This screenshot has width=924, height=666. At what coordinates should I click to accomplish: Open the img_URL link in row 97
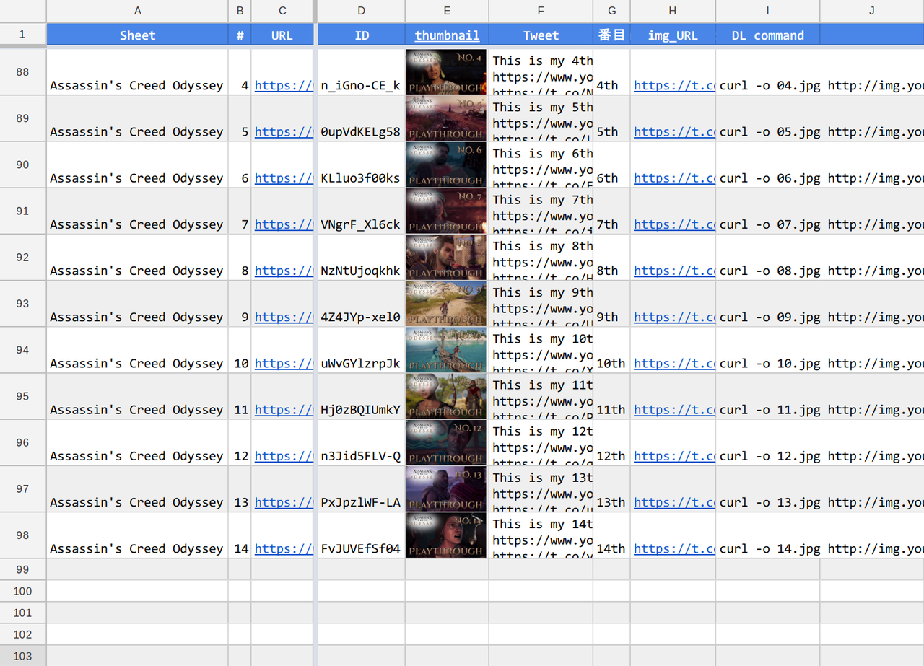click(x=674, y=502)
